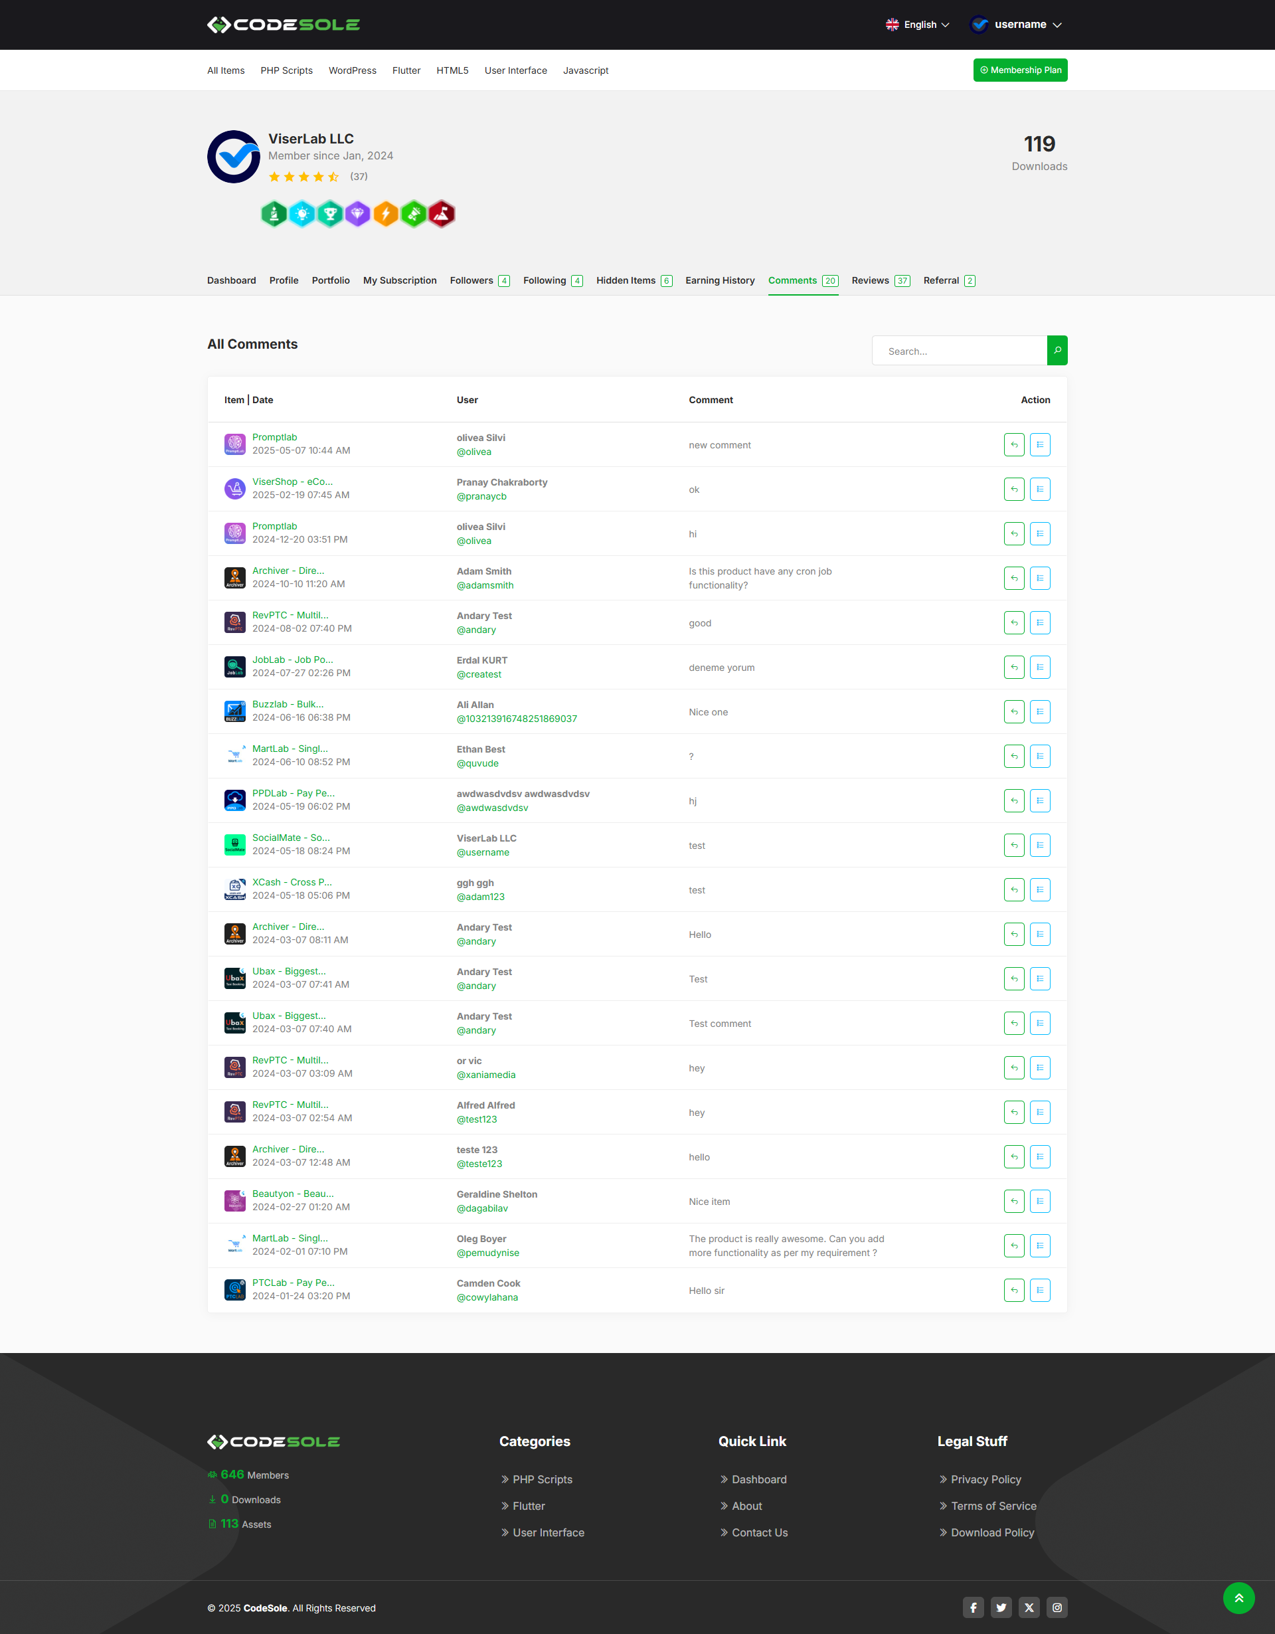Click the Twitter bird footer icon
1275x1634 pixels.
(x=1001, y=1607)
